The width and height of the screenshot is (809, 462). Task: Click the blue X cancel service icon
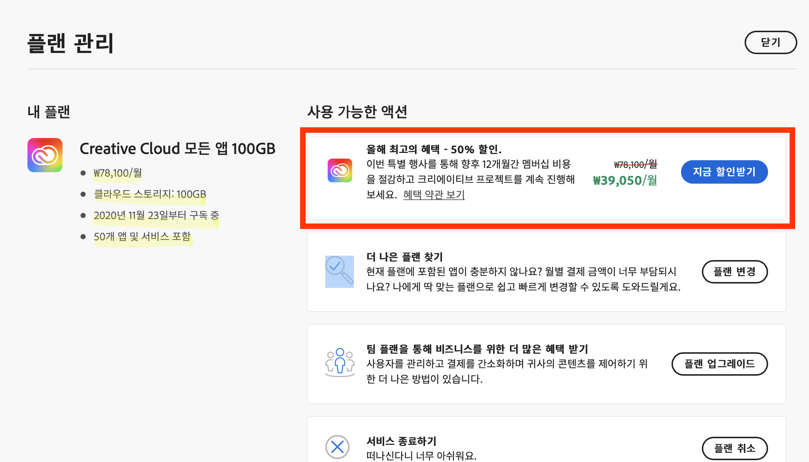337,447
